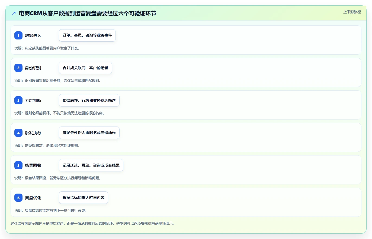Image resolution: width=372 pixels, height=239 pixels.
Task: Click the 订单、会员、咨询等业务事件 chip
Action: click(x=87, y=35)
